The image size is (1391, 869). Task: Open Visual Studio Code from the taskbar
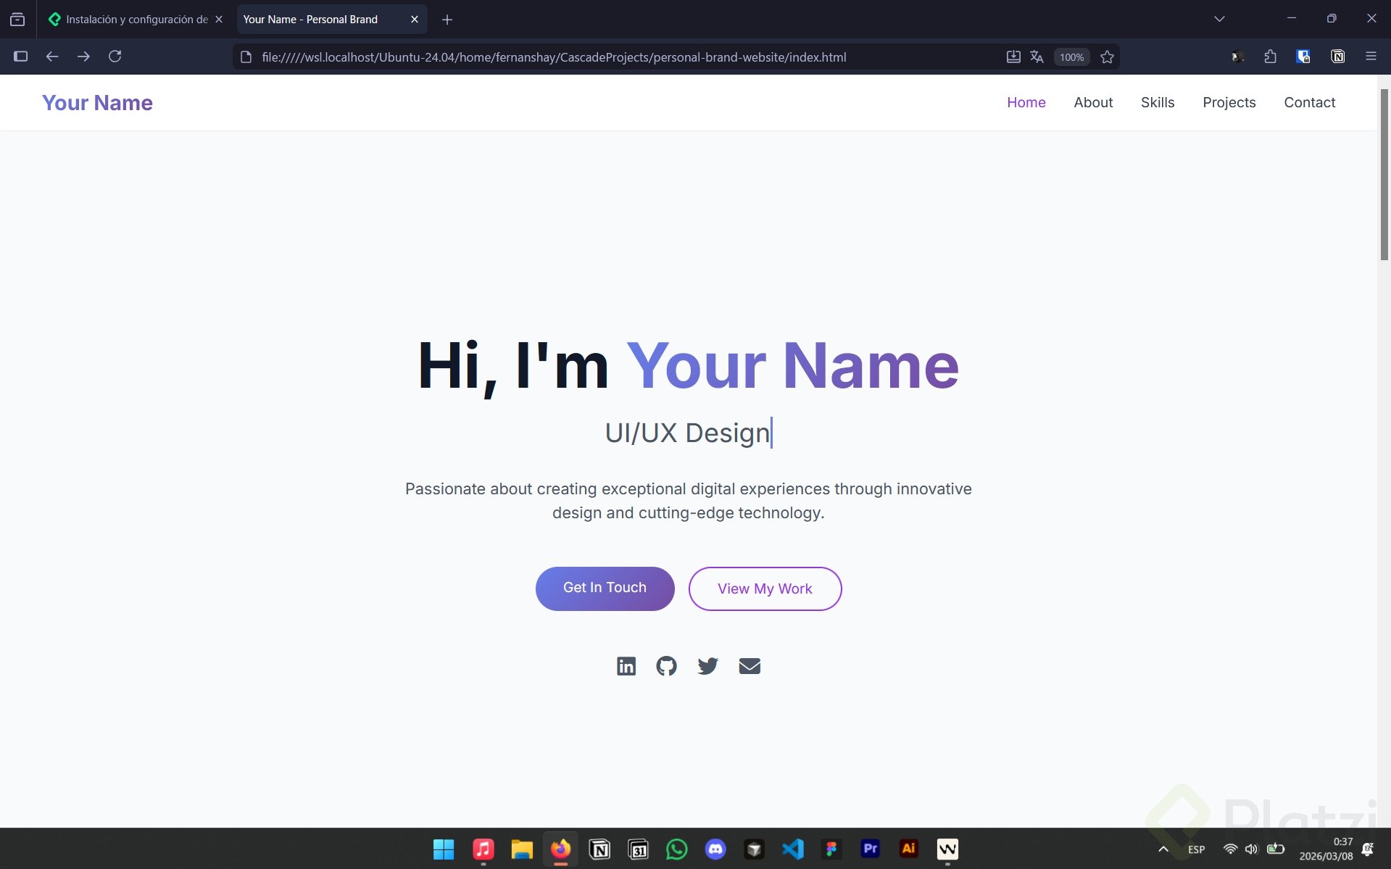793,849
